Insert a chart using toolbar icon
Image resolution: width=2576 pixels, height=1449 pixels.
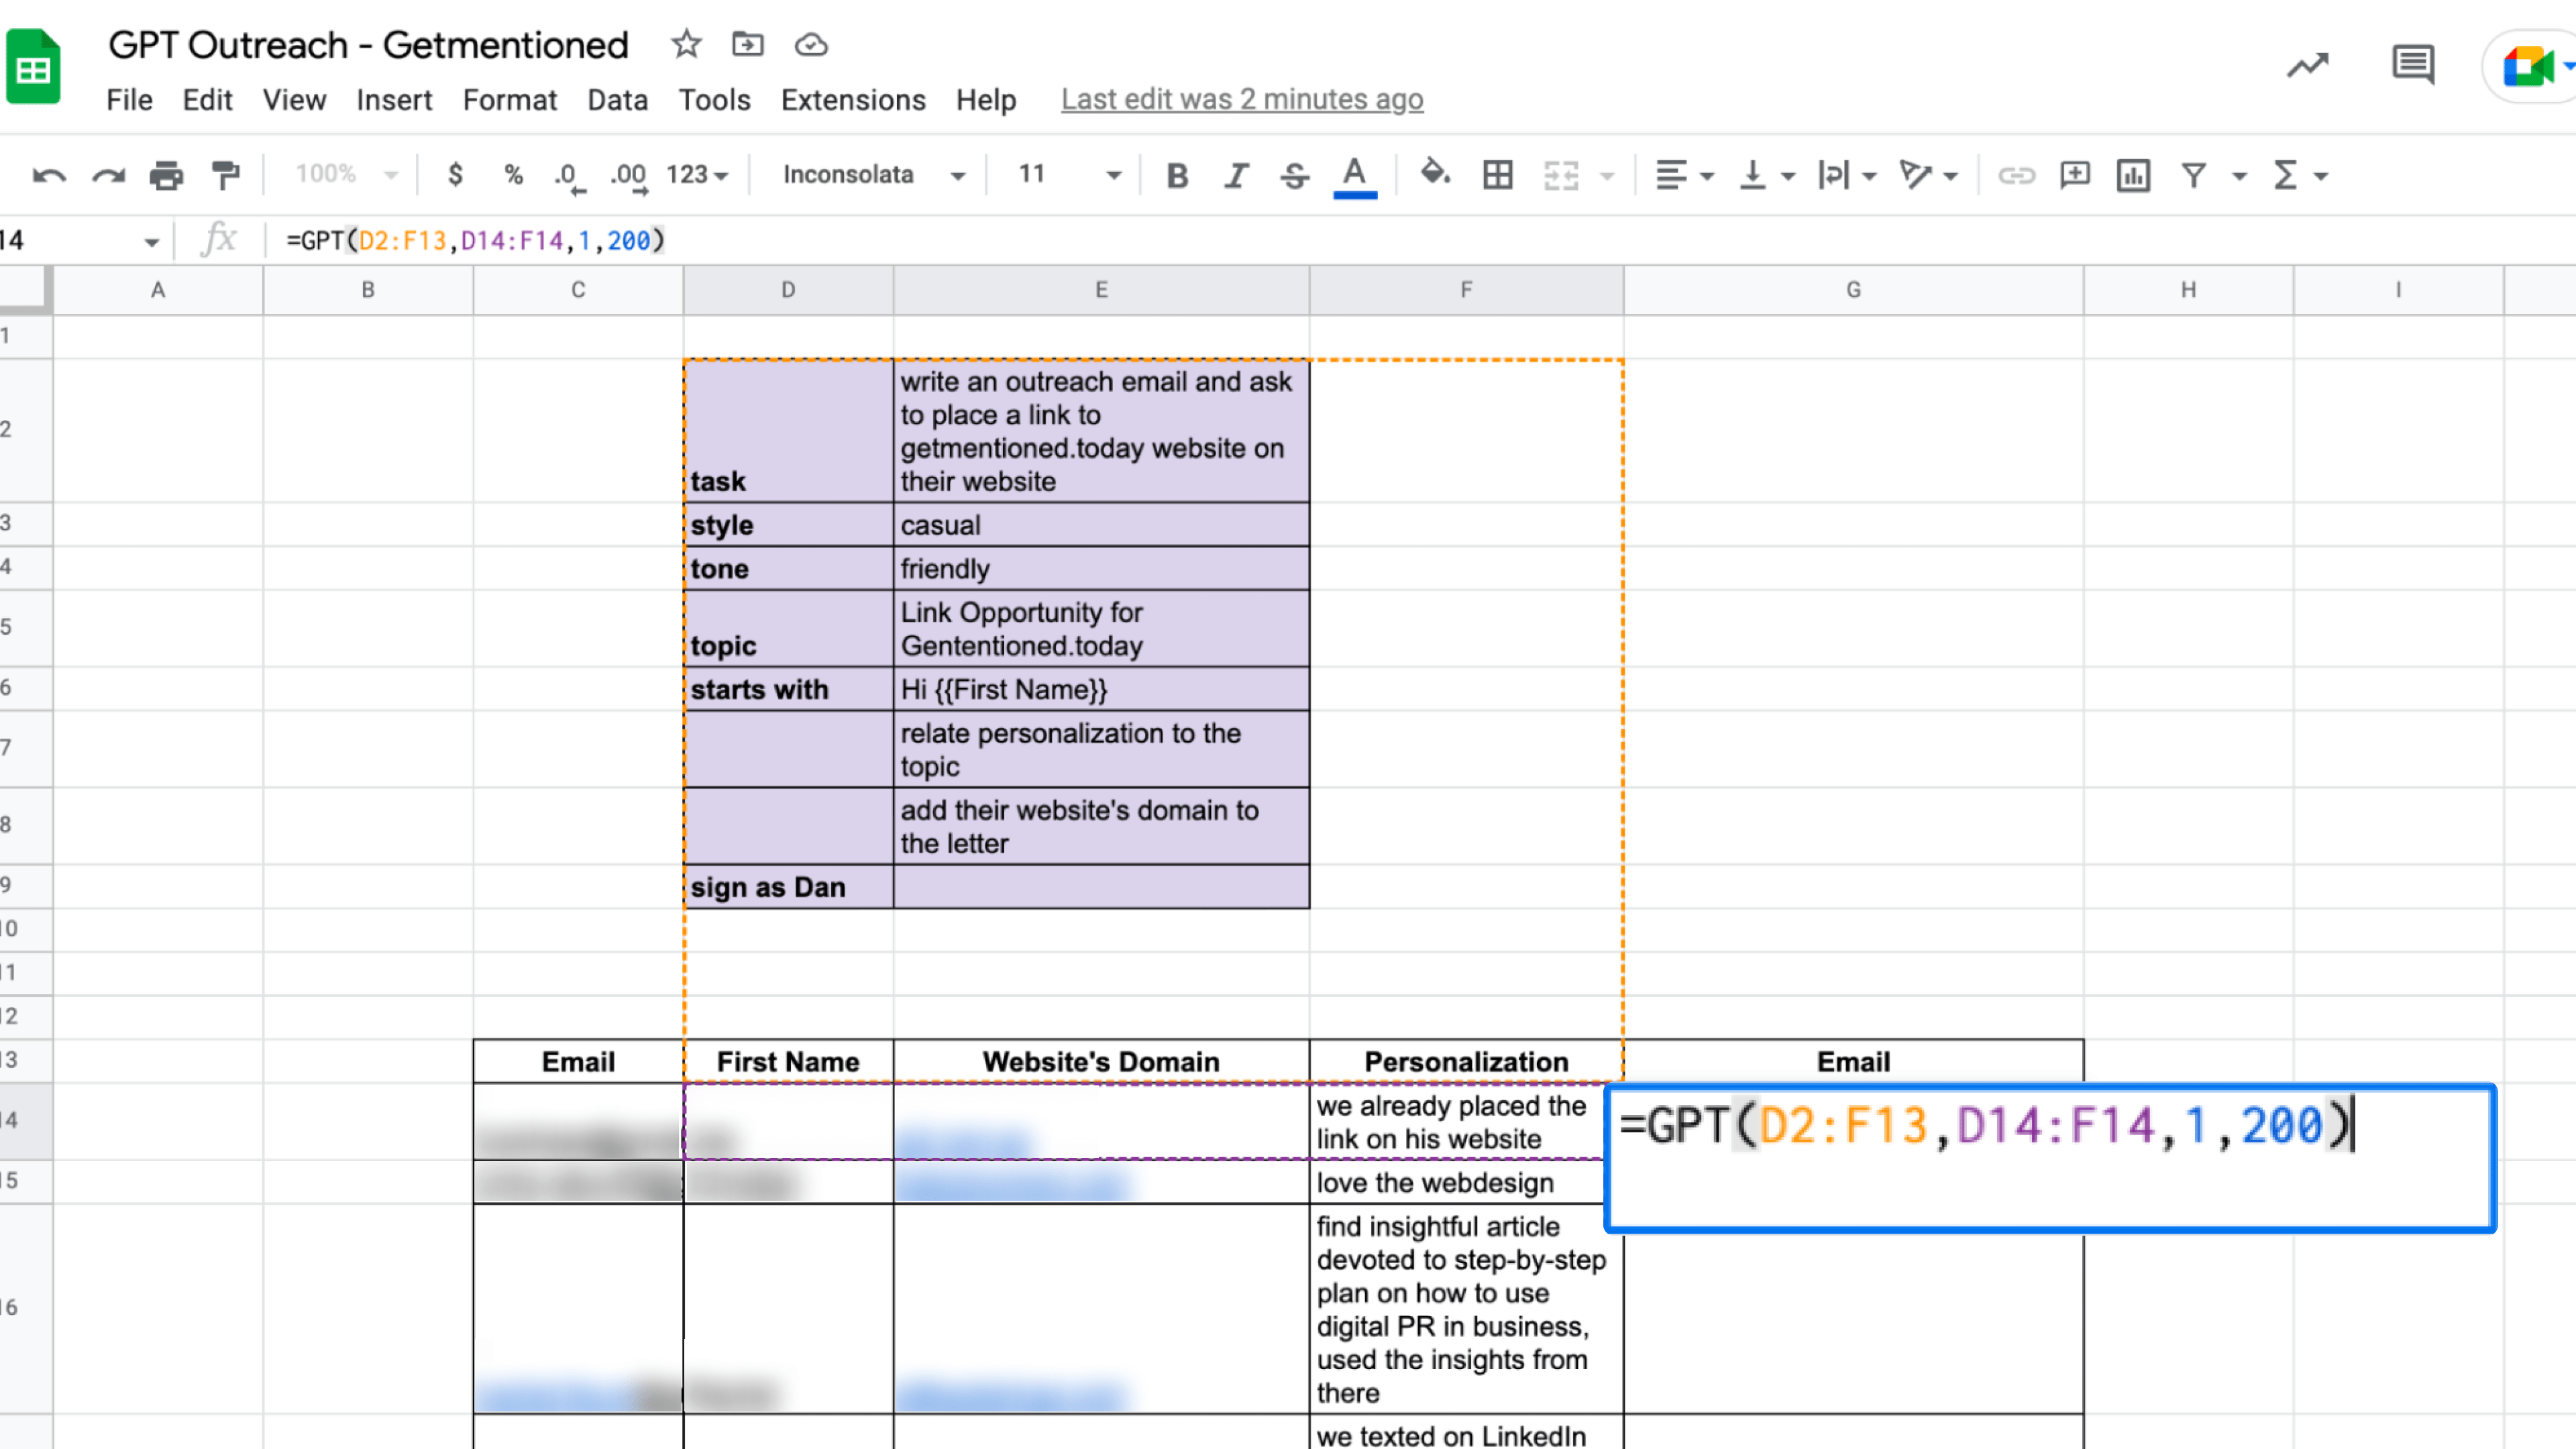tap(2133, 176)
